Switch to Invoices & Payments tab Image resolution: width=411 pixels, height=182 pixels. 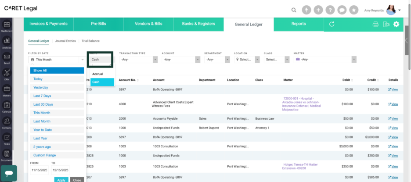tap(48, 24)
